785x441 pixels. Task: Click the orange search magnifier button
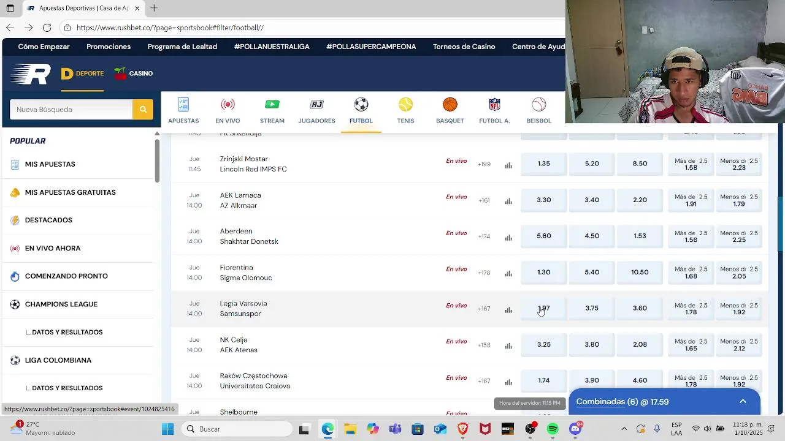pos(143,110)
